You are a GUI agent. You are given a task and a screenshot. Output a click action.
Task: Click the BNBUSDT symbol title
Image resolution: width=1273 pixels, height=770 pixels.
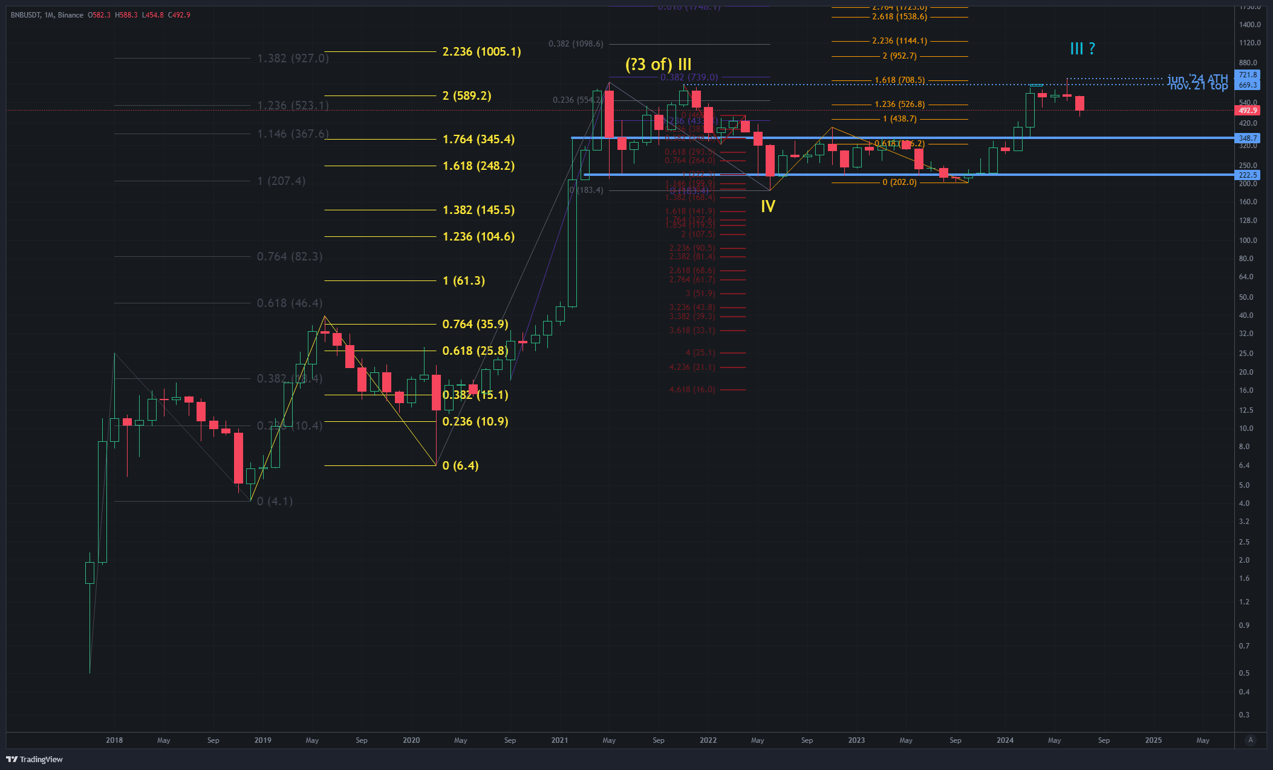[x=25, y=15]
